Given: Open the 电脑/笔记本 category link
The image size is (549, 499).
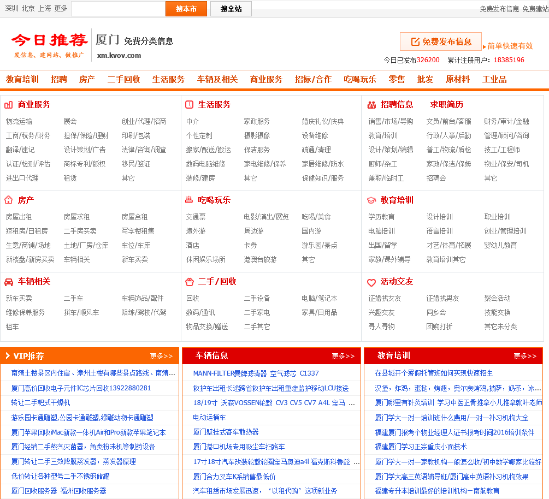Looking at the screenshot, I should pos(320,299).
